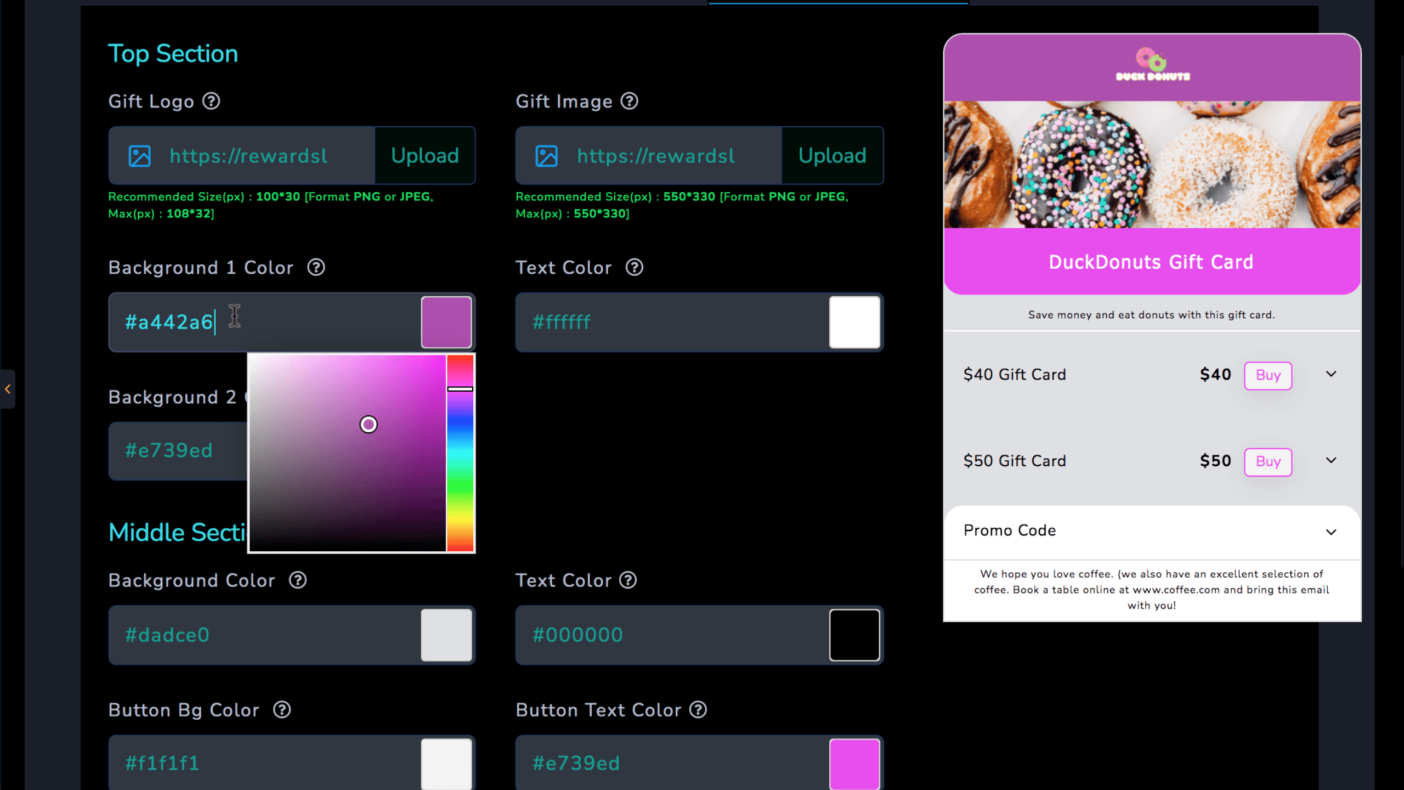Upload a new Gift Image
Viewport: 1404px width, 790px height.
(x=832, y=156)
